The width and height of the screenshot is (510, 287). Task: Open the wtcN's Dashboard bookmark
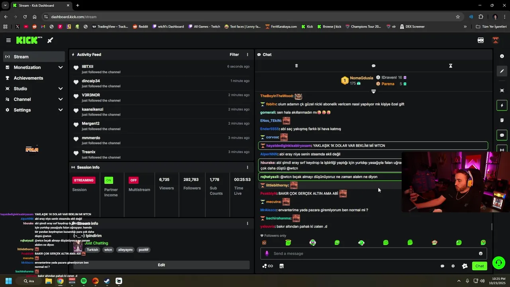168,27
